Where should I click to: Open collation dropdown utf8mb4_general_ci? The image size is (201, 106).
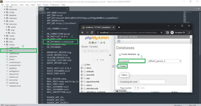point(164,61)
